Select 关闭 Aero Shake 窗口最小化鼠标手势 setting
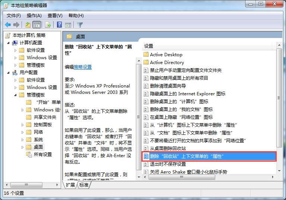This screenshot has width=286, height=200. pos(188,172)
